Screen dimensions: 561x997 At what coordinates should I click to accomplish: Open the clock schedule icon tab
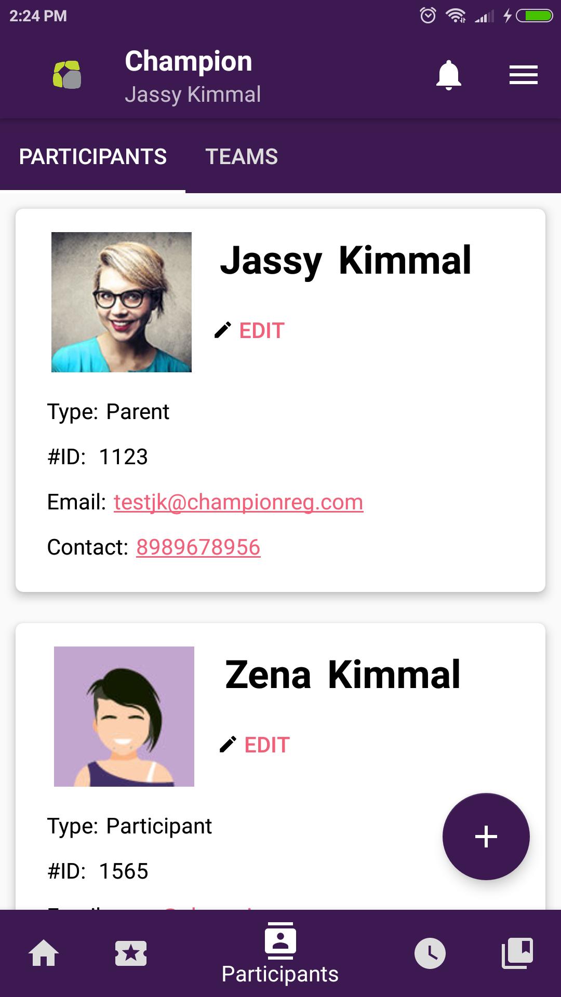click(430, 953)
